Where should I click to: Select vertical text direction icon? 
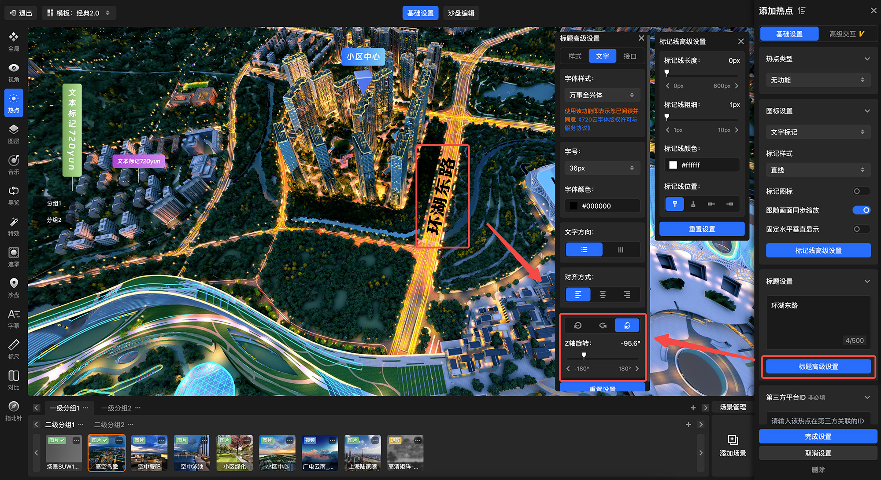(x=621, y=249)
